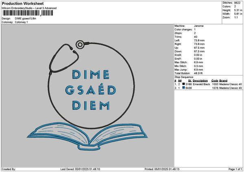Screen dimensions: 244x172
Task: Click the 'EndY:' label
Action: [178, 59]
